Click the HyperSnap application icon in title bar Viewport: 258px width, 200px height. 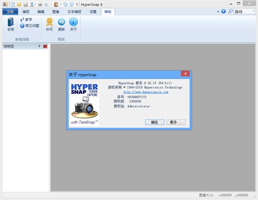click(x=5, y=4)
